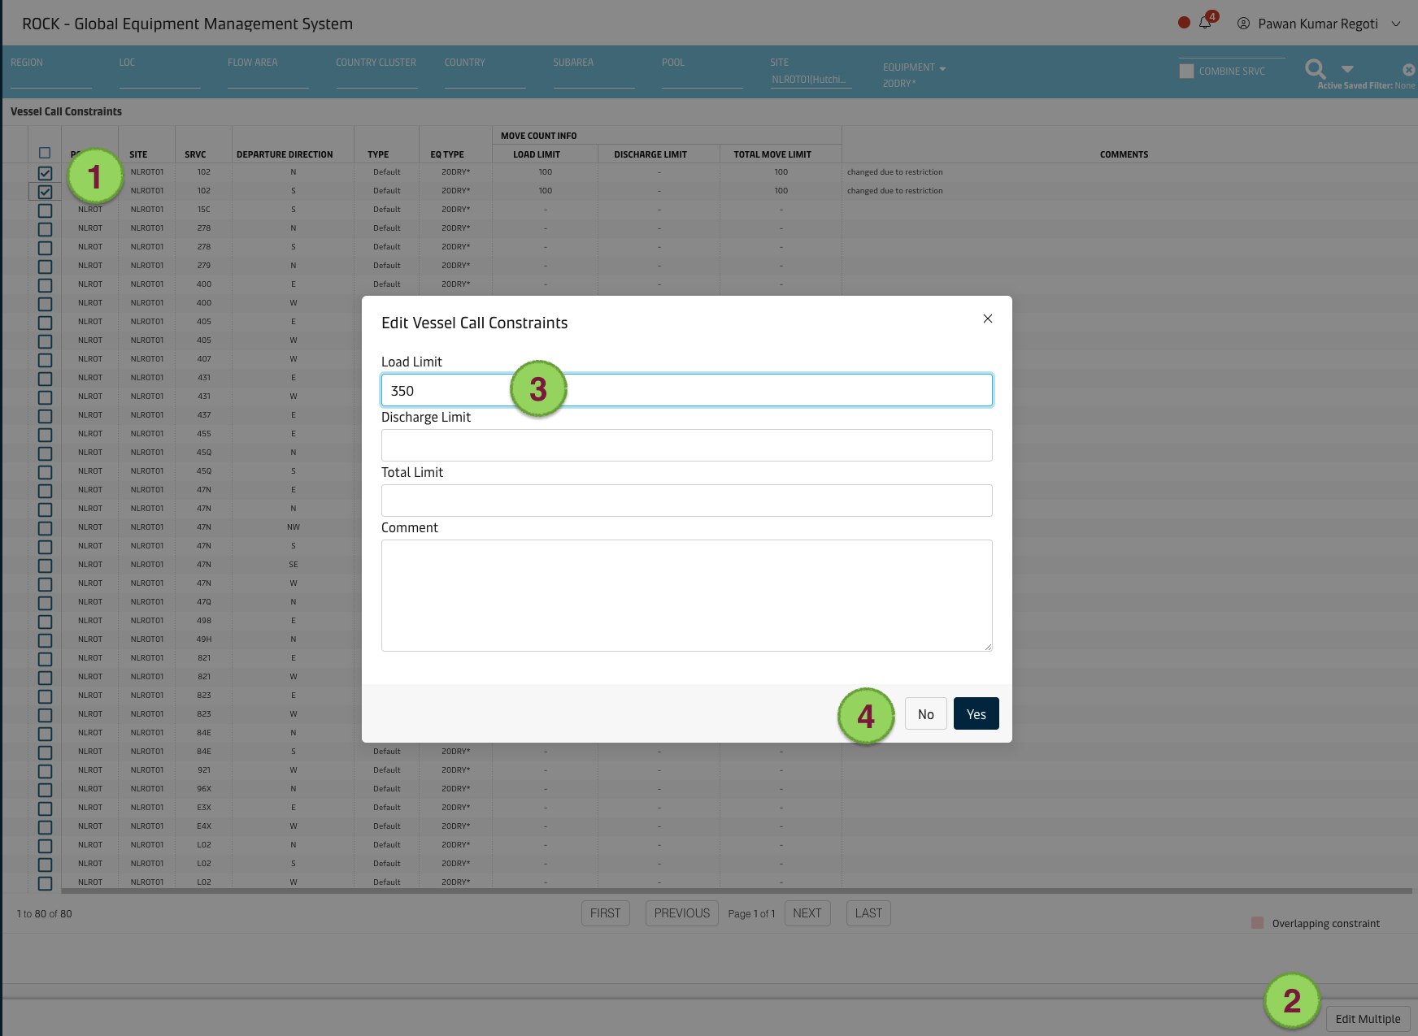This screenshot has width=1418, height=1036.
Task: Expand the user account menu chevron
Action: (x=1396, y=24)
